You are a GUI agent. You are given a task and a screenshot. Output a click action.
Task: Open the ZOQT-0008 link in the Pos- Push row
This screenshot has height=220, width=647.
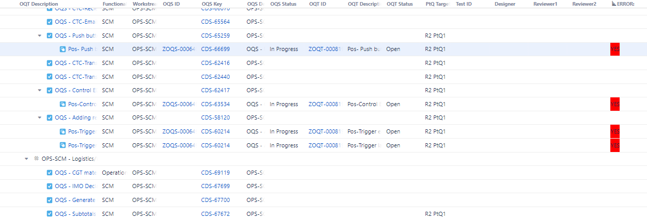click(325, 49)
